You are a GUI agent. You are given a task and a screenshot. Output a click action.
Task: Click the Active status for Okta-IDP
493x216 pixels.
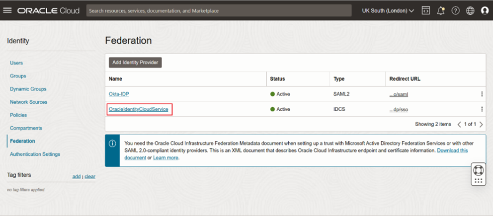click(280, 94)
